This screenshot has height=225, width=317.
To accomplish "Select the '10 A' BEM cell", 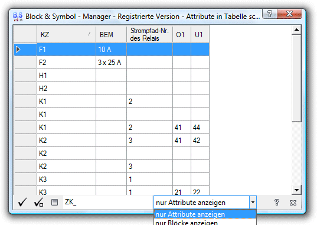I will click(111, 50).
